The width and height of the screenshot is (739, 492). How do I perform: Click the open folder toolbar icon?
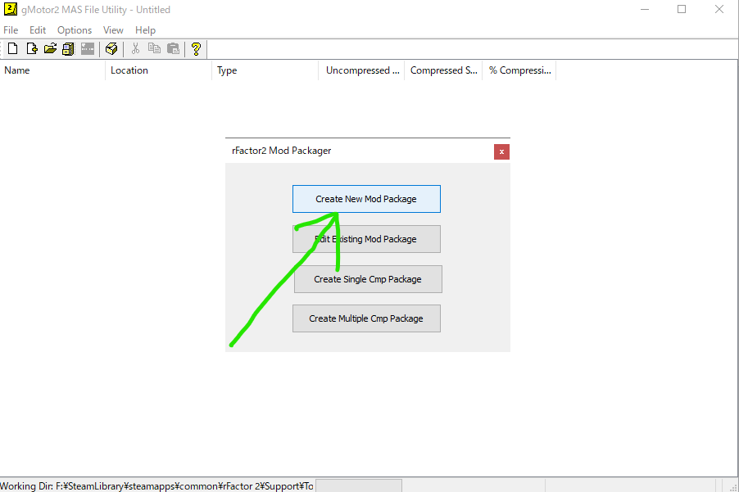[x=50, y=48]
